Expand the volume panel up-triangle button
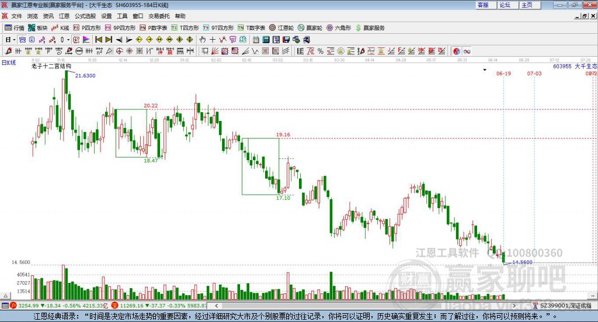This screenshot has width=598, height=322. [x=5, y=296]
